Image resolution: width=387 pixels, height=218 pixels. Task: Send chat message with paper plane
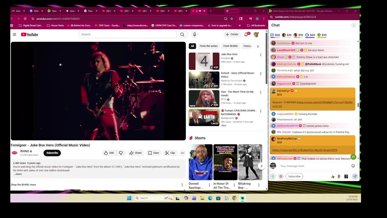click(x=355, y=177)
